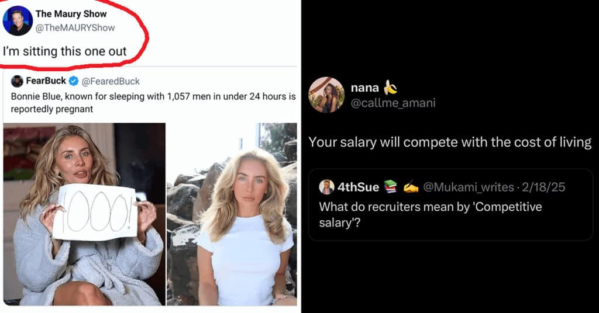The image size is (599, 313).
Task: Open the quoted 'Competitive salary' tweet
Action: click(451, 205)
